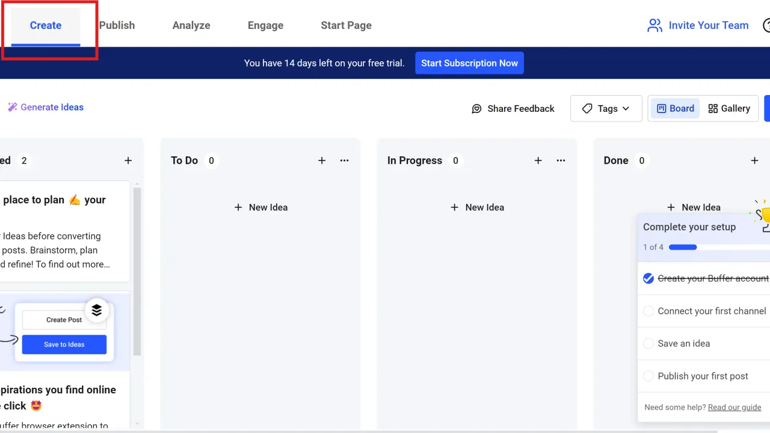Click the Create Post button in illustration
Viewport: 770px width, 433px height.
pyautogui.click(x=64, y=320)
